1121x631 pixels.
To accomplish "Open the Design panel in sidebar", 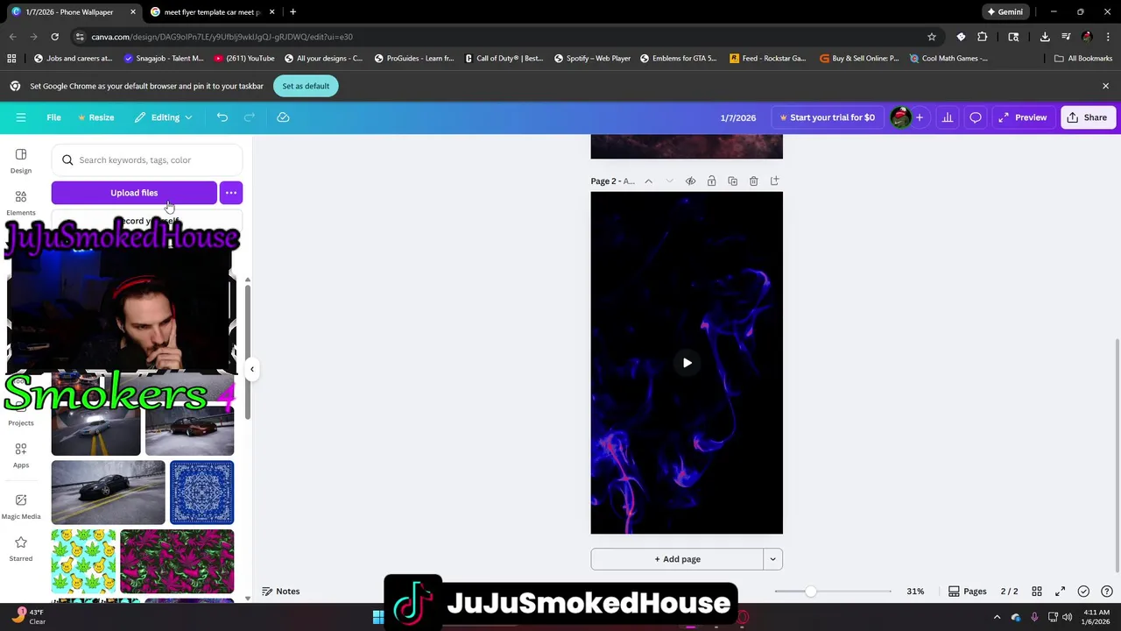I will (21, 160).
